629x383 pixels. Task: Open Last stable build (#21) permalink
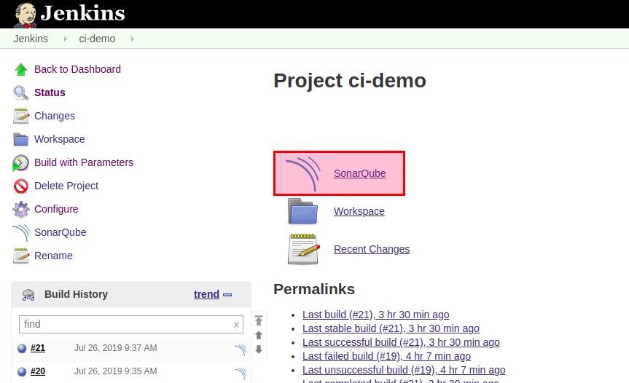[x=391, y=328]
